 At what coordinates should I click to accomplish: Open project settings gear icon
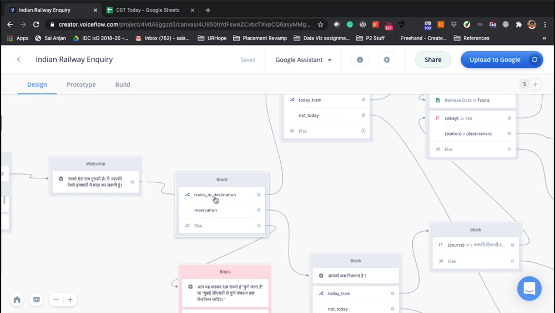point(387,60)
